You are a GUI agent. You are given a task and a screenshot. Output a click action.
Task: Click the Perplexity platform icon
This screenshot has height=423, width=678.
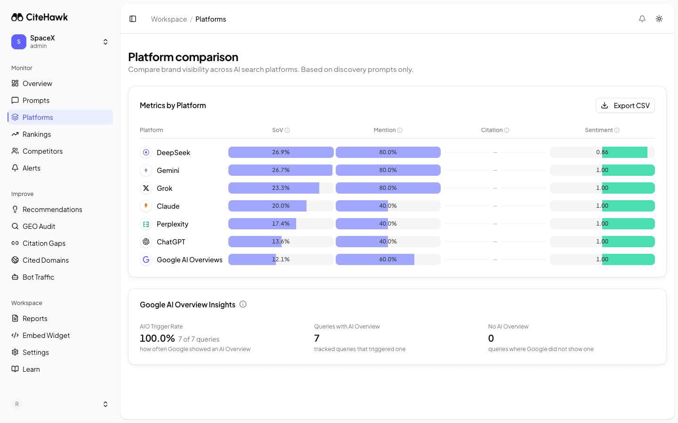pos(146,224)
